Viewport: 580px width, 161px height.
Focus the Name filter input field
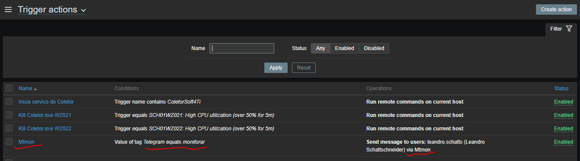tap(242, 48)
